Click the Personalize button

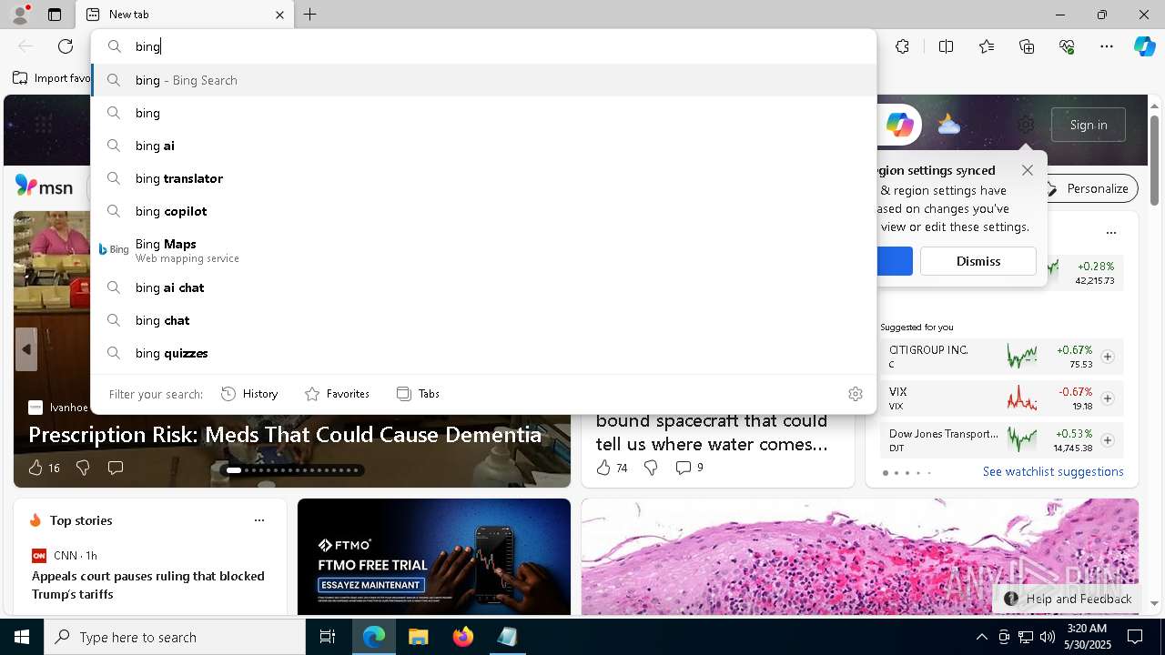click(1088, 188)
